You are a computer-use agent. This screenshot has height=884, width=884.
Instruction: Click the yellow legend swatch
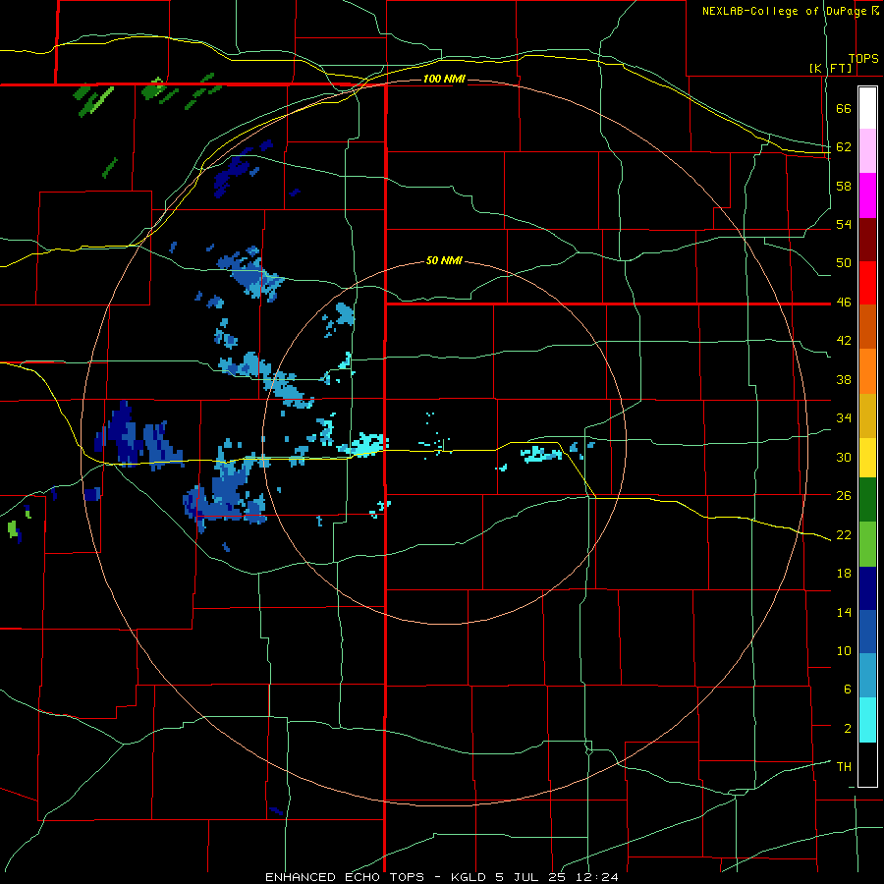pyautogui.click(x=867, y=457)
